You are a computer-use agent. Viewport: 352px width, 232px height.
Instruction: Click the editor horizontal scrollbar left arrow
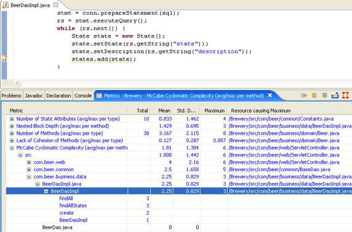tap(17, 83)
